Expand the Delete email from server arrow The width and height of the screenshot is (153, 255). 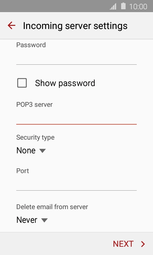[44, 220]
